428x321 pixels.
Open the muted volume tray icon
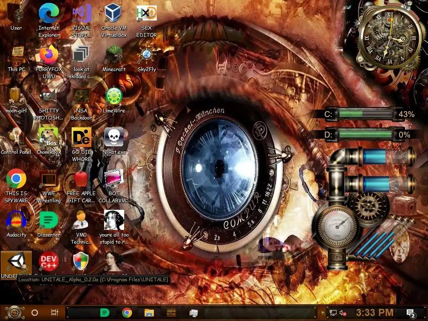pyautogui.click(x=343, y=313)
